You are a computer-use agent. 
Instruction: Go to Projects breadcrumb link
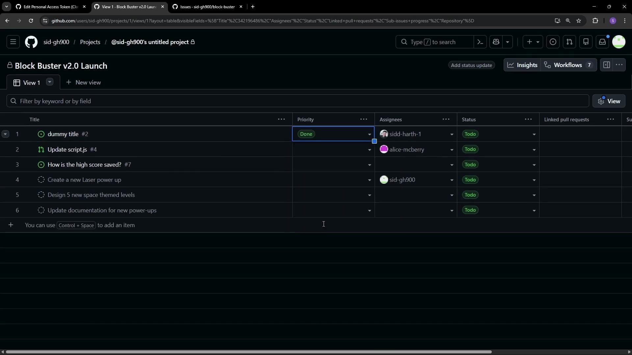tap(90, 42)
